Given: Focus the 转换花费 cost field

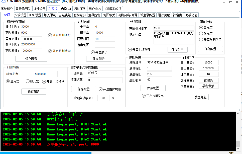Looking at the screenshot, I should point(40,74).
